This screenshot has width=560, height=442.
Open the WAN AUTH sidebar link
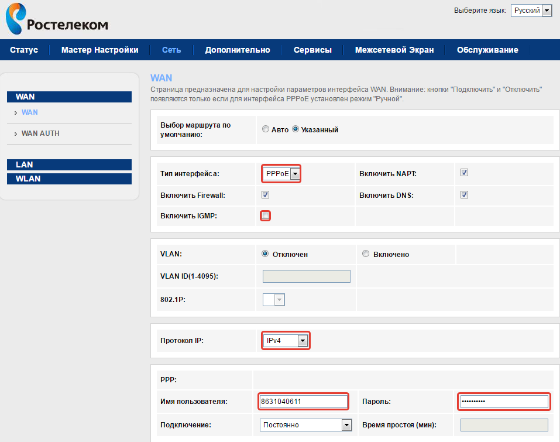click(x=40, y=133)
